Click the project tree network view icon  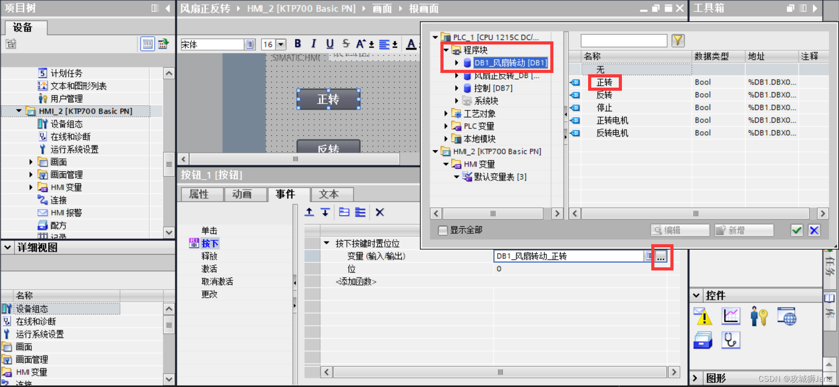click(x=164, y=44)
